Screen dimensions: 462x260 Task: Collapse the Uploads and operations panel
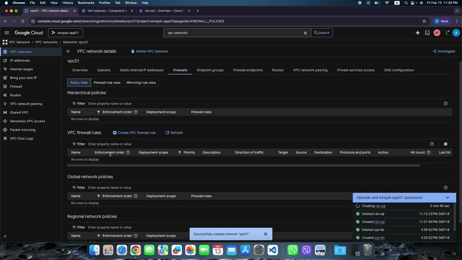[448, 198]
